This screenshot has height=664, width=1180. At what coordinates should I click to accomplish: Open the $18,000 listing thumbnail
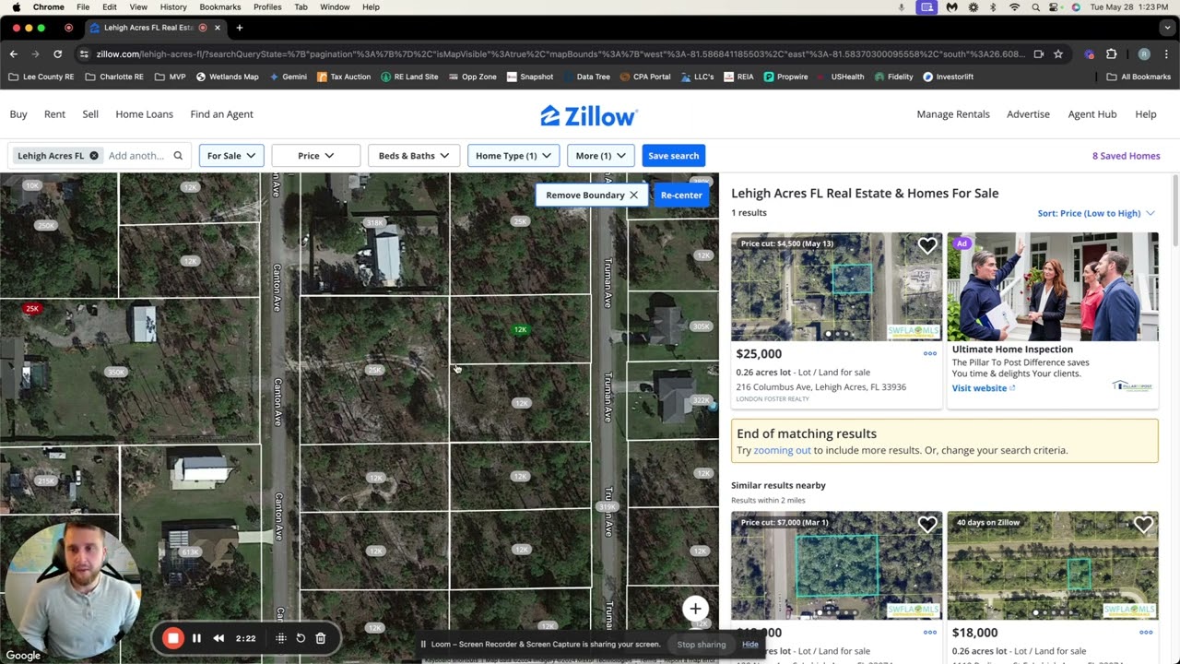[x=1052, y=565]
